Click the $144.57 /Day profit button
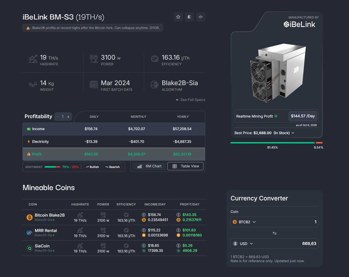The width and height of the screenshot is (349, 277). tap(303, 116)
